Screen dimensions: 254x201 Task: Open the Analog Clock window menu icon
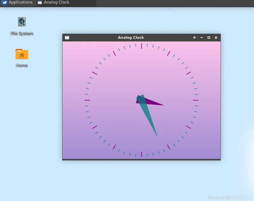coord(67,38)
